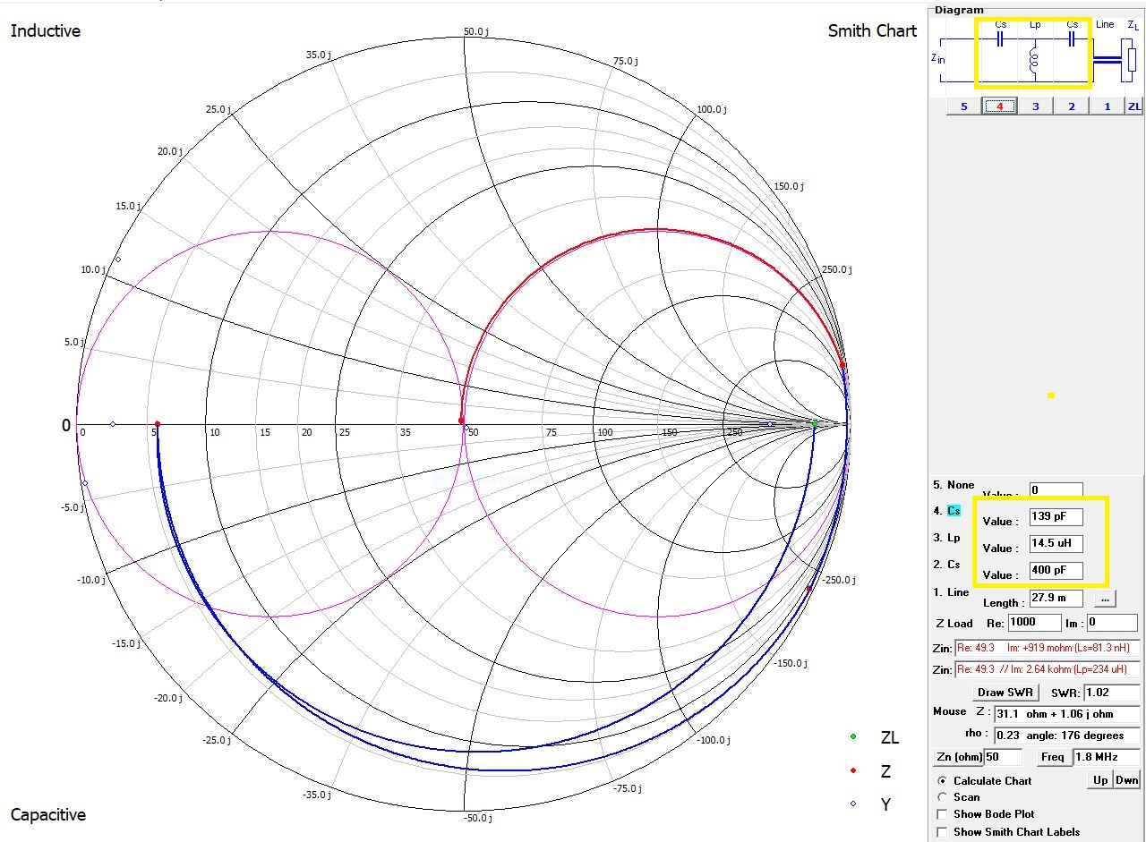Click the '5. None' element label

tap(954, 485)
